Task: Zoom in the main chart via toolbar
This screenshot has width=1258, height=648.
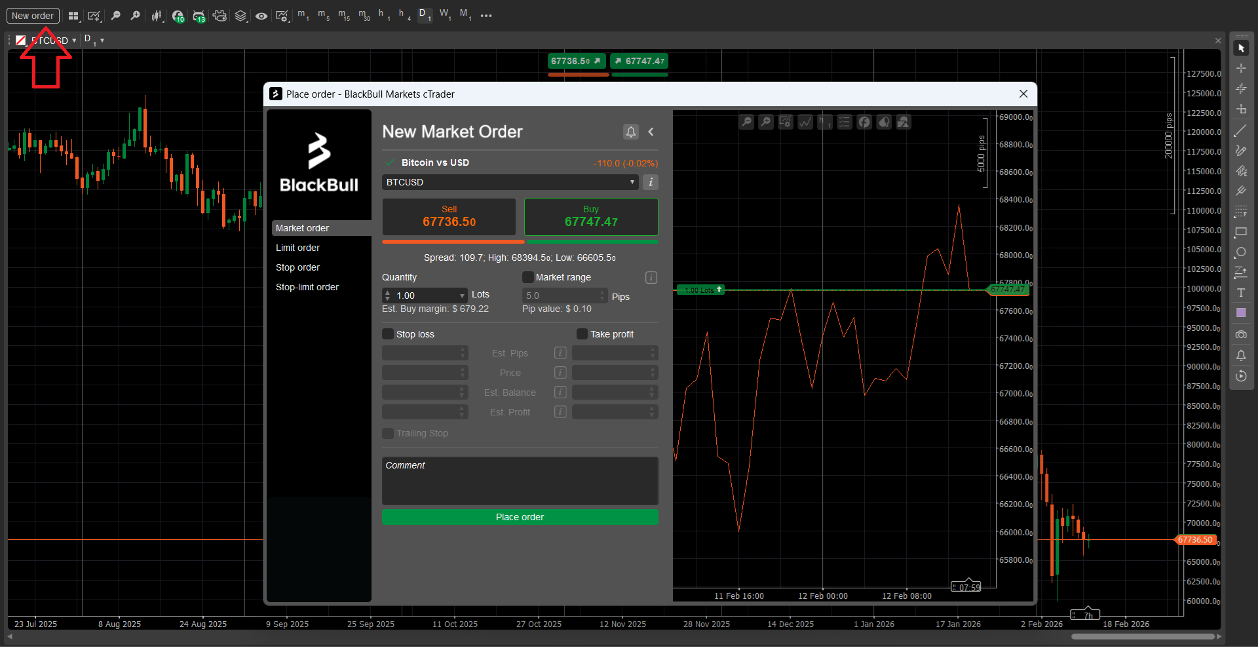Action: tap(136, 16)
